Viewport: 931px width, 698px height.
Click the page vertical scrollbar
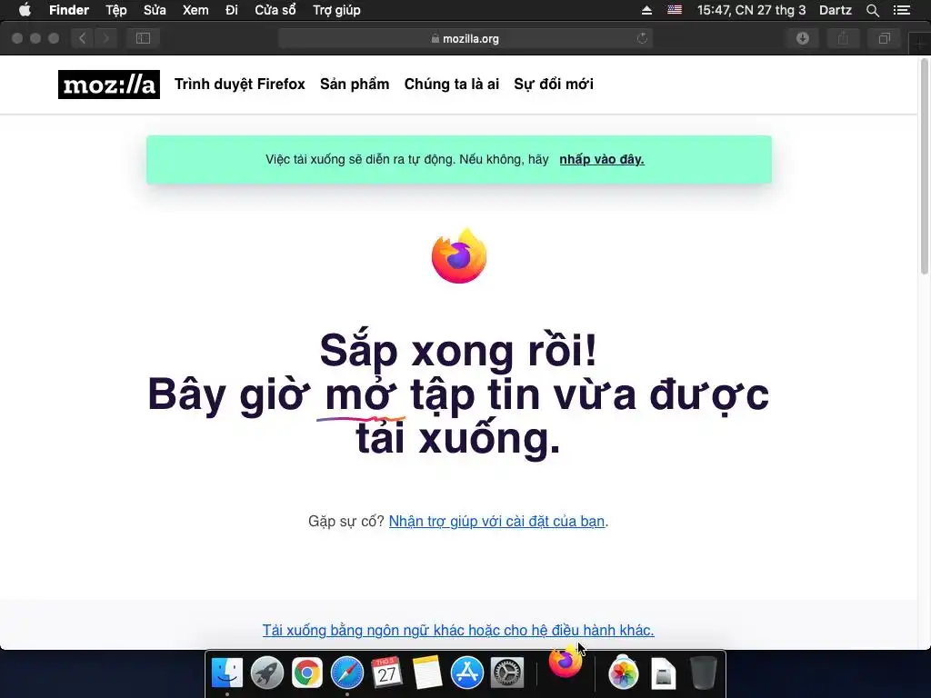pos(924,166)
